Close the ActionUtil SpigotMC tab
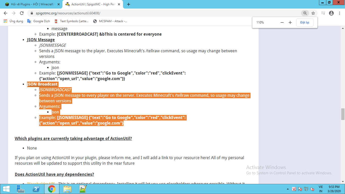This screenshot has height=194, width=345. 119,4
